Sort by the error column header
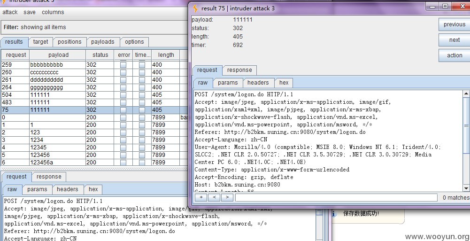This screenshot has width=470, height=241. point(124,55)
